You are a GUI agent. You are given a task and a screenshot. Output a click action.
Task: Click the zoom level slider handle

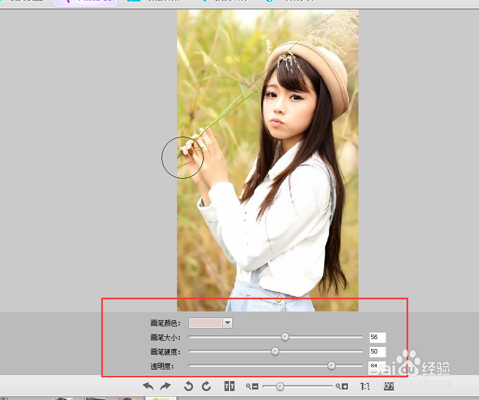(x=280, y=387)
